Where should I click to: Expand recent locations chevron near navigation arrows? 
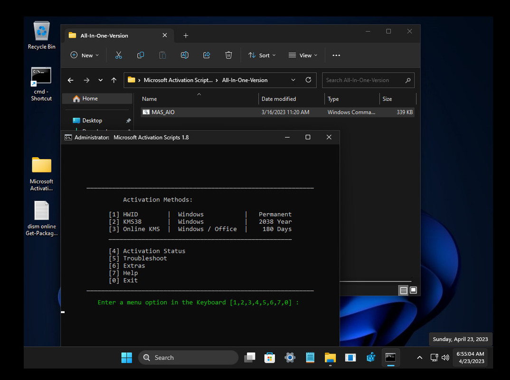click(x=101, y=80)
